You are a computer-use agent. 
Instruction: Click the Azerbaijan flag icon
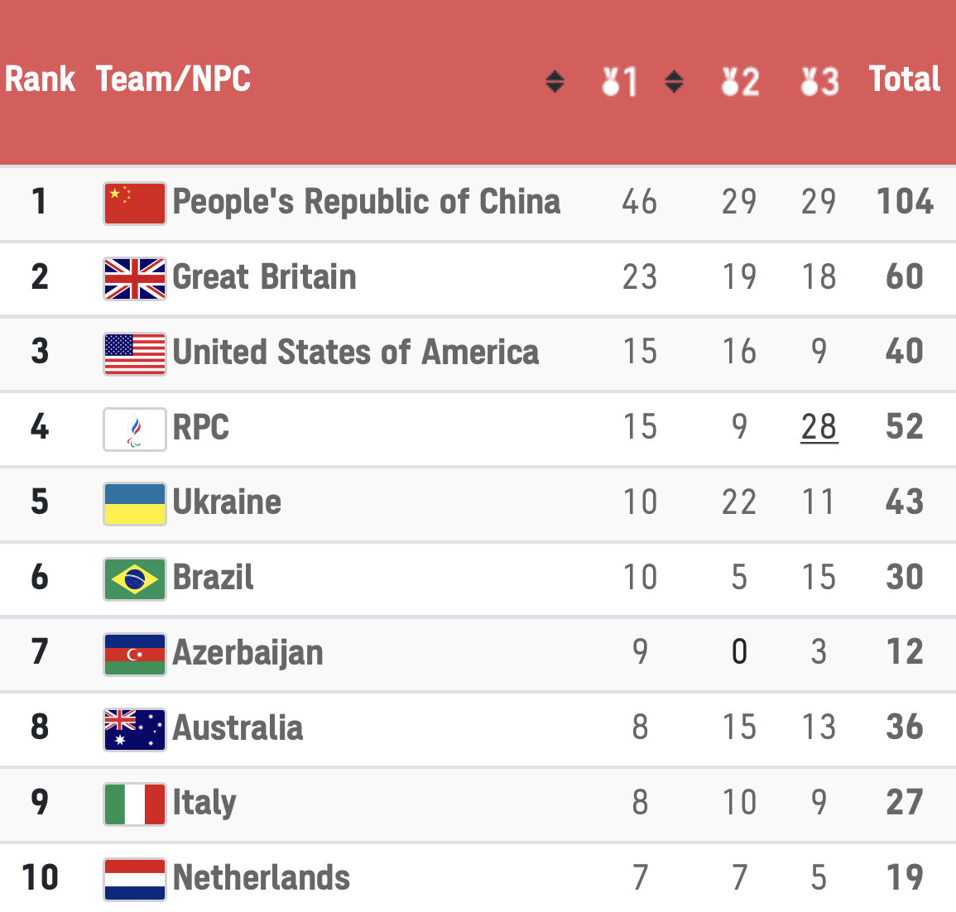click(x=135, y=654)
